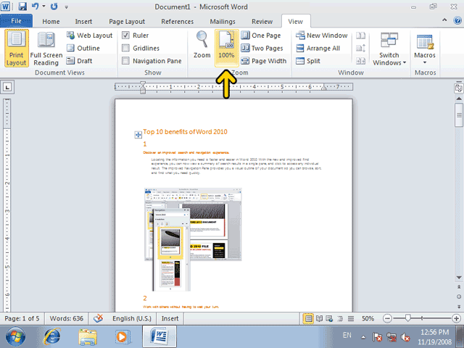Select Full Screen Reading status bar button
The image size is (464, 348).
click(x=319, y=318)
